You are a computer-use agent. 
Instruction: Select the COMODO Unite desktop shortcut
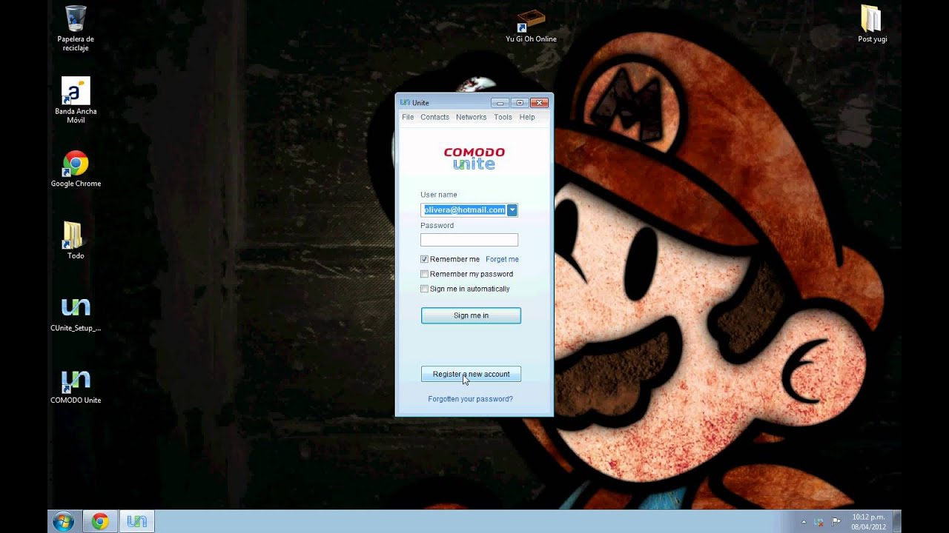point(76,386)
